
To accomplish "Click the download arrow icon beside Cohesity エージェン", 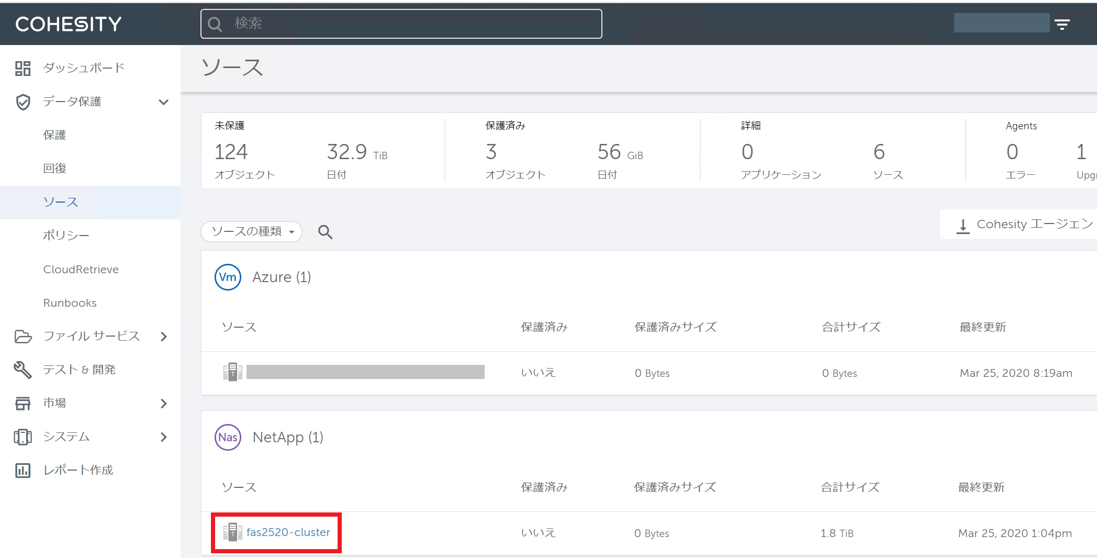I will [963, 226].
